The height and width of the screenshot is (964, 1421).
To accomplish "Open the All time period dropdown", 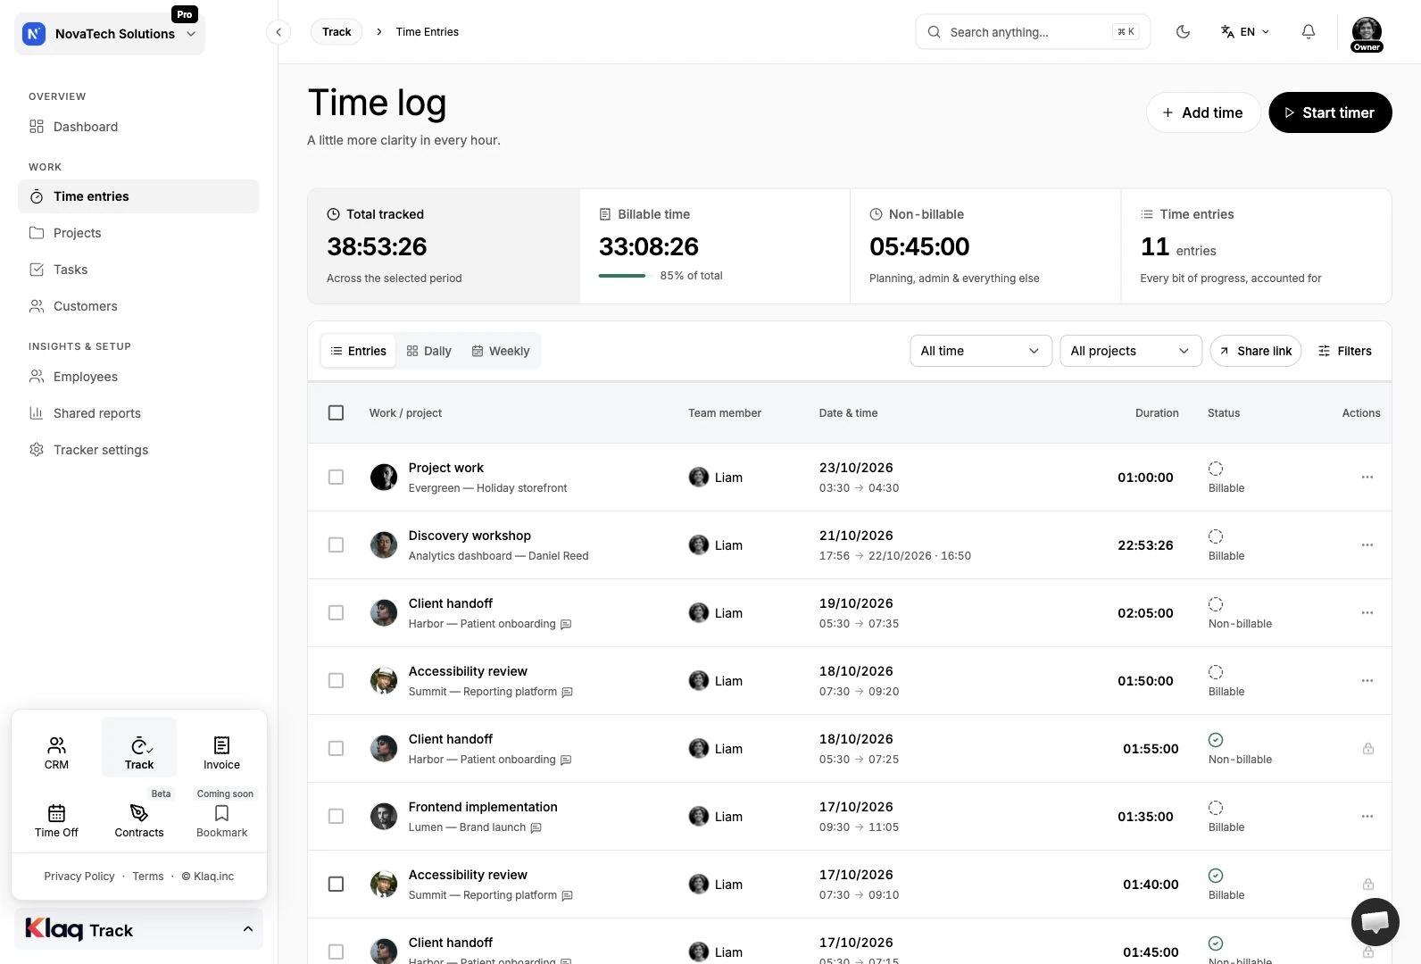I will [981, 351].
